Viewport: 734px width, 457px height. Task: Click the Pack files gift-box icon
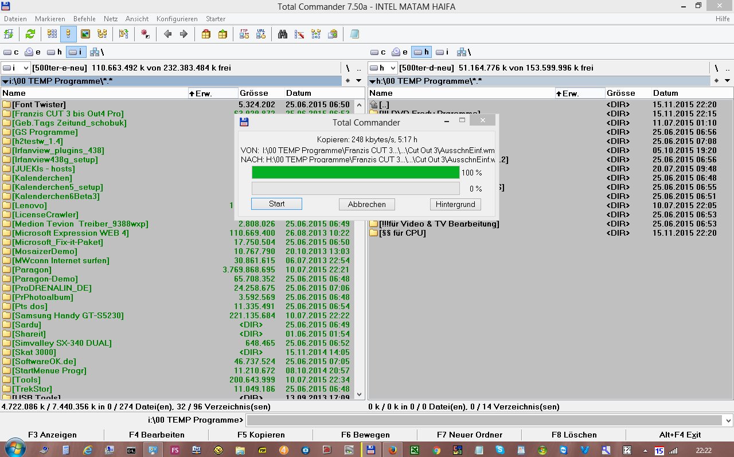pyautogui.click(x=206, y=34)
